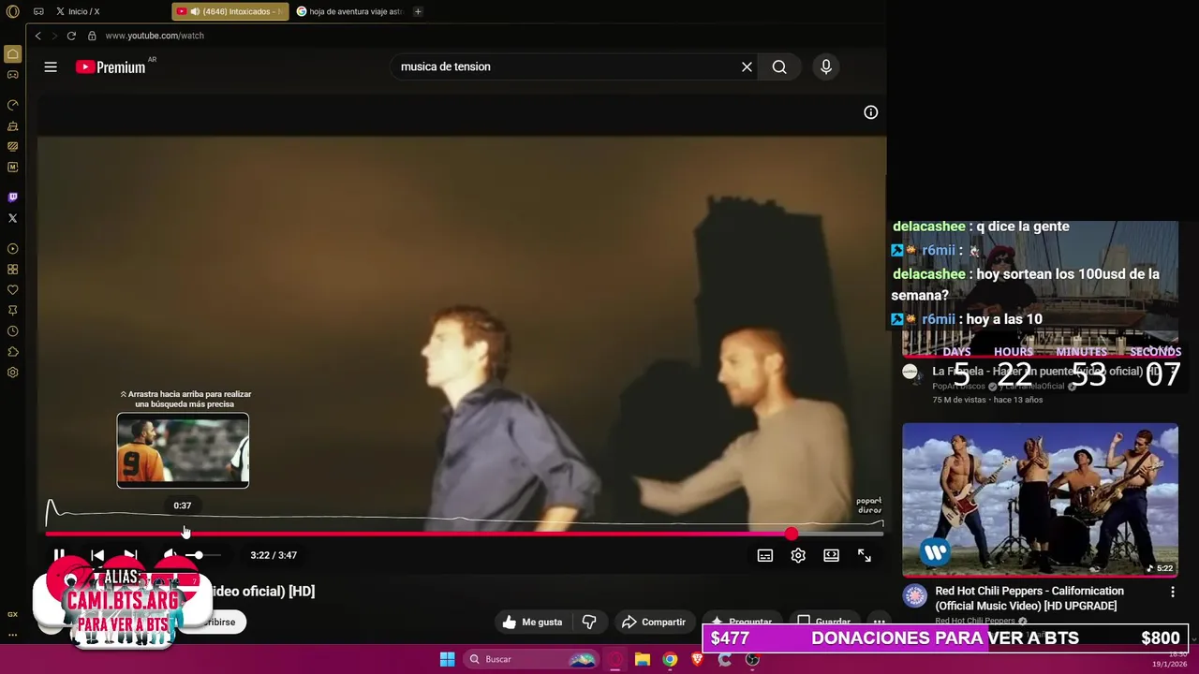Open X panel in sidebar
The image size is (1199, 674).
[x=12, y=218]
